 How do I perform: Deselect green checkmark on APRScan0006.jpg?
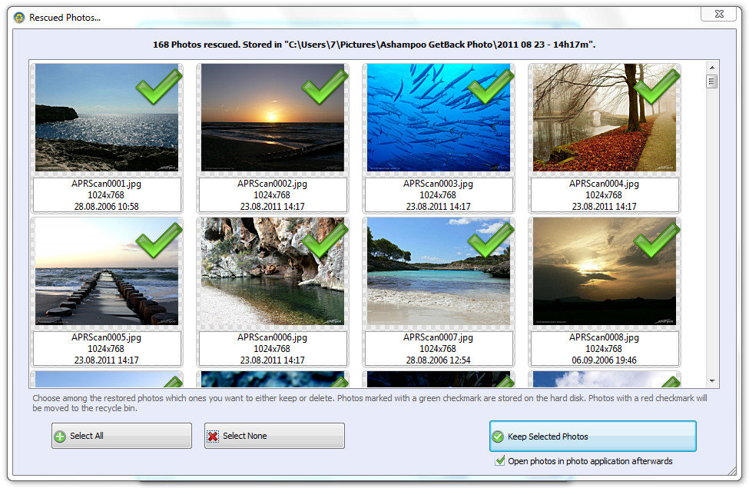point(325,240)
